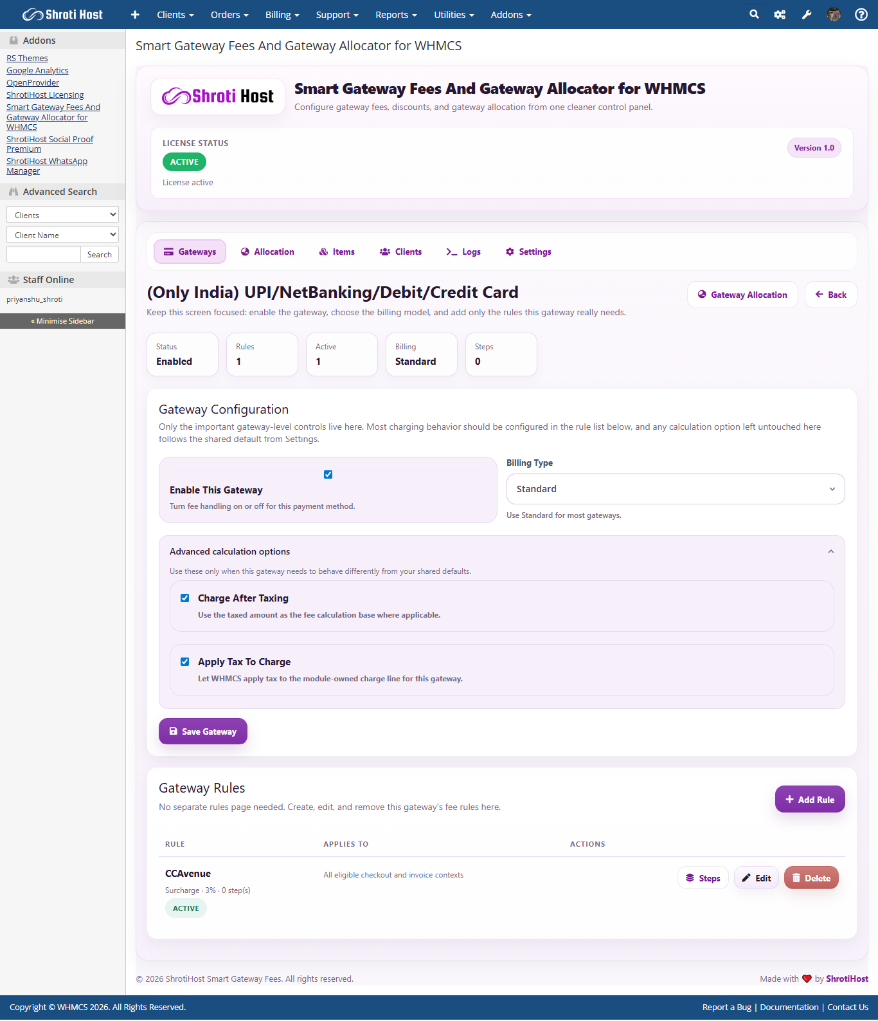
Task: Click the Shroti Host logo in the navbar
Action: [62, 14]
